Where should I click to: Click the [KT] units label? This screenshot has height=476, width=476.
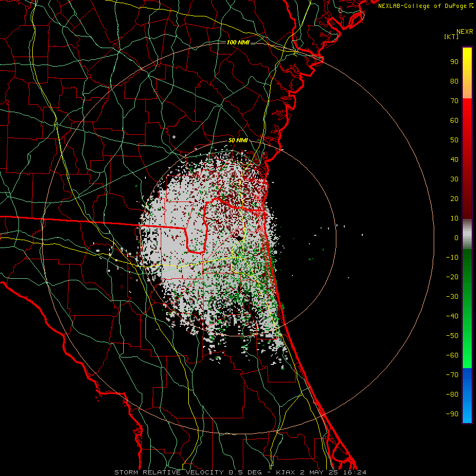click(452, 36)
